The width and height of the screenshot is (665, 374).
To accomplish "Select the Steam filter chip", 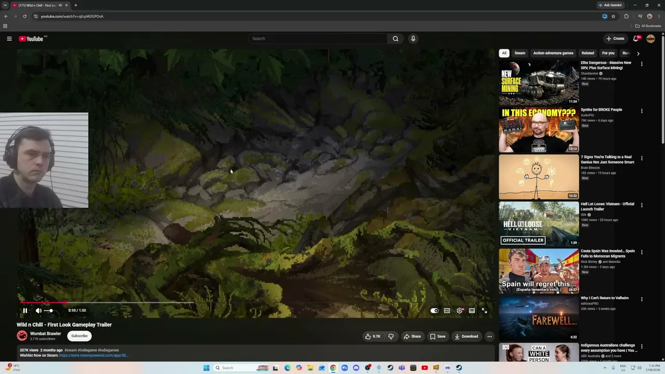I will [x=520, y=53].
